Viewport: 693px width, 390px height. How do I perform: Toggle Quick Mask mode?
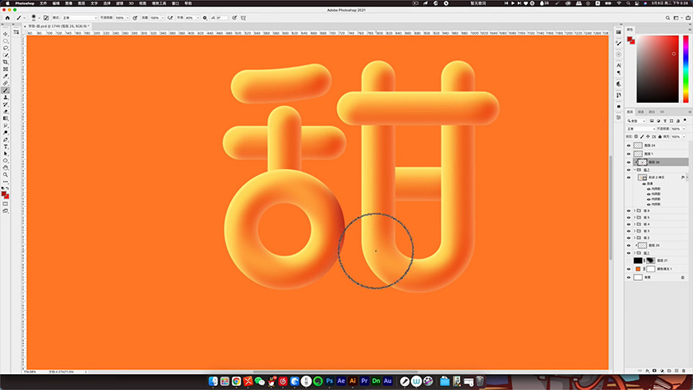point(6,204)
